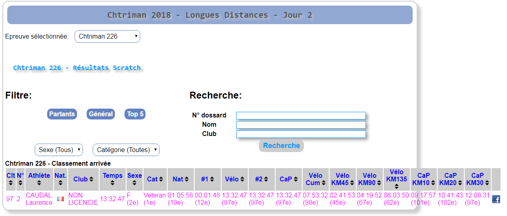Sort by Vélo KM135 column arrows
Image resolution: width=507 pixels, height=216 pixels.
397,186
